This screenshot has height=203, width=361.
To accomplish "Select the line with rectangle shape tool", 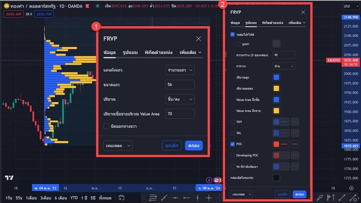I will click(353, 198).
